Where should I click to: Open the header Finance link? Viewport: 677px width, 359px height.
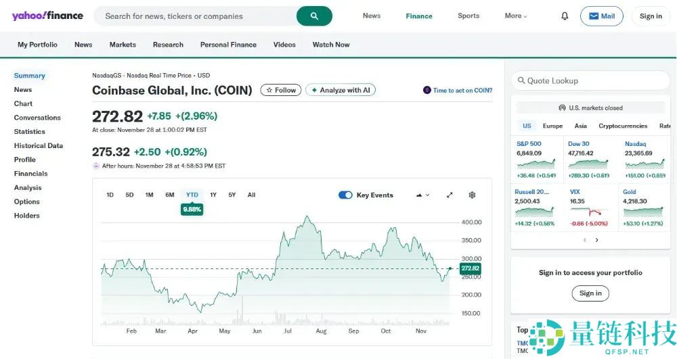click(x=419, y=16)
